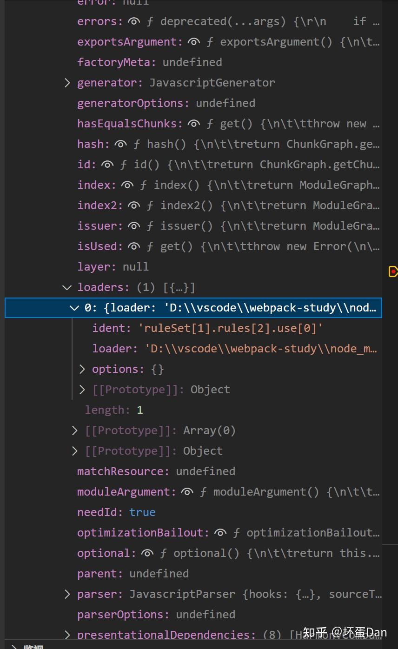Invoke the index2 getter eye icon
The width and height of the screenshot is (398, 649).
coord(133,205)
